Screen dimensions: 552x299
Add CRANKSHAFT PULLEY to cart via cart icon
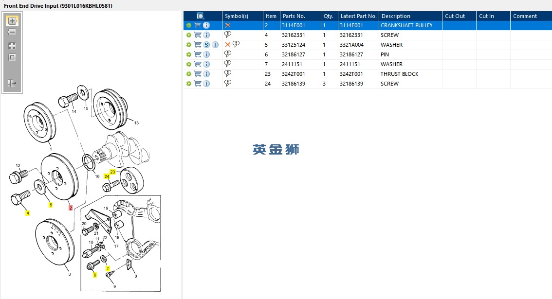(198, 25)
